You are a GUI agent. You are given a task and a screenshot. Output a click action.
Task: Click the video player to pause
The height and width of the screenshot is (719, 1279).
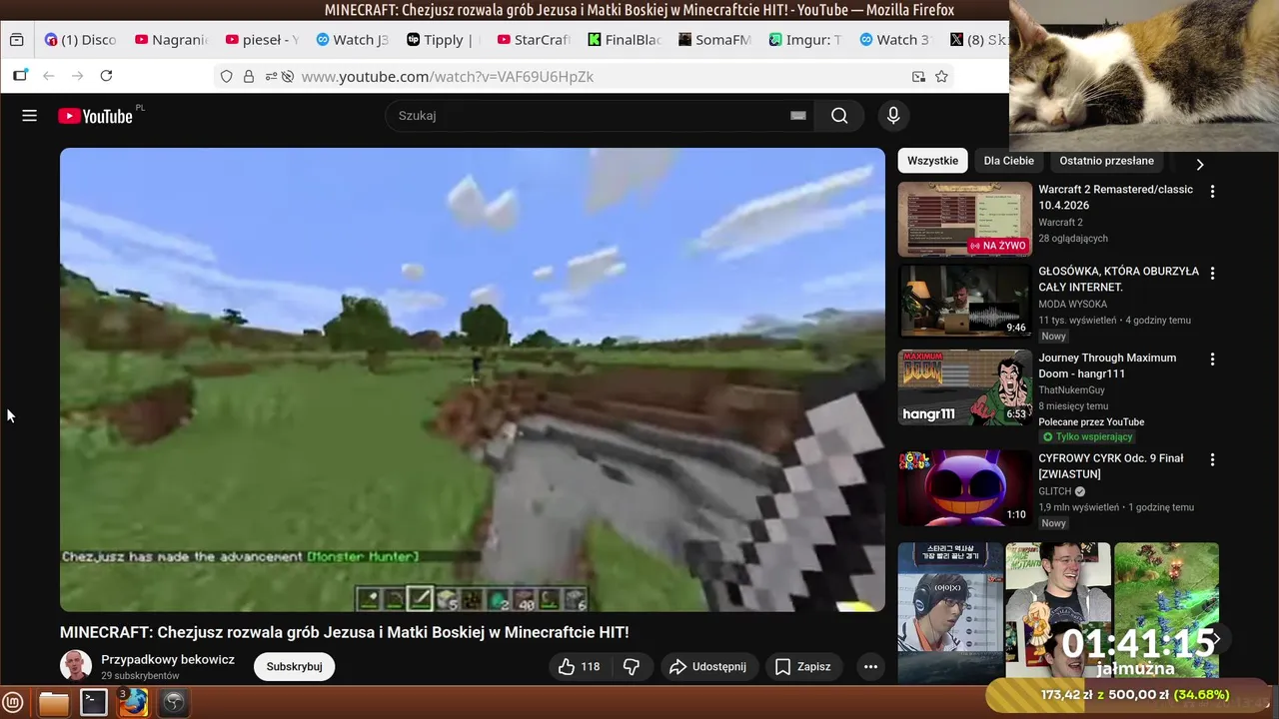[472, 379]
